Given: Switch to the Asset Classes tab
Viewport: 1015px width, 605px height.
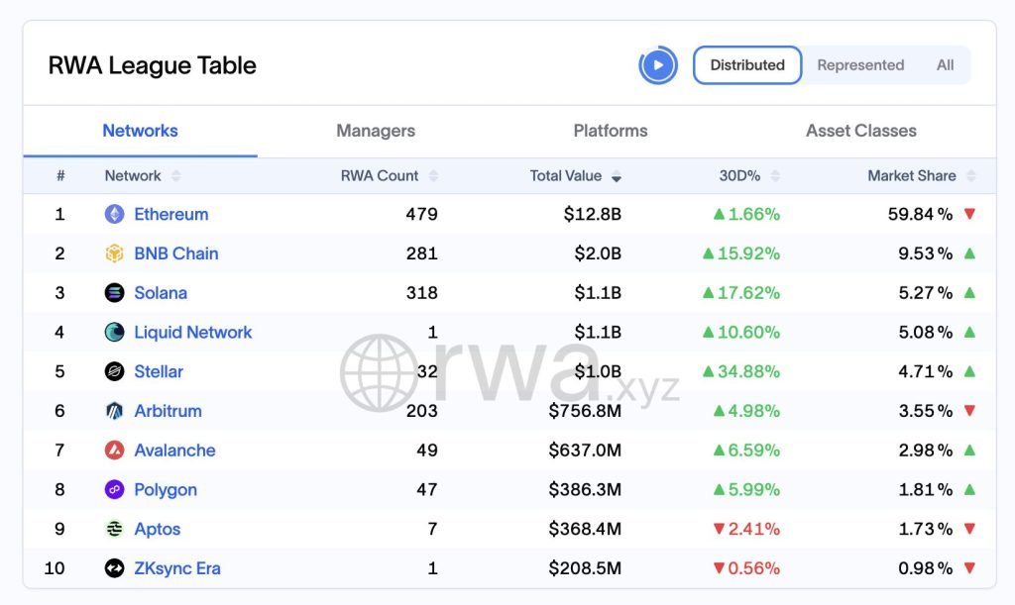Looking at the screenshot, I should tap(860, 131).
